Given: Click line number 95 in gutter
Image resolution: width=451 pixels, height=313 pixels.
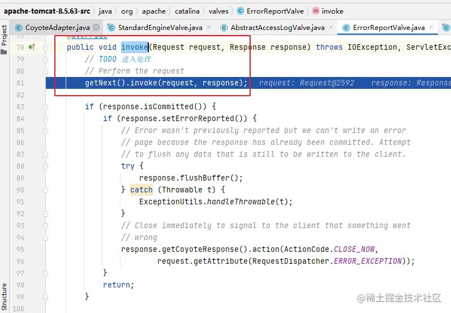Looking at the screenshot, I should click(x=20, y=250).
